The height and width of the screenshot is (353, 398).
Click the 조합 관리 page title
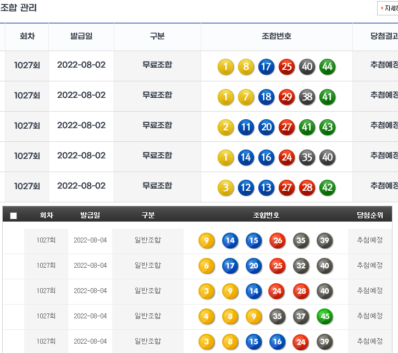tap(19, 8)
